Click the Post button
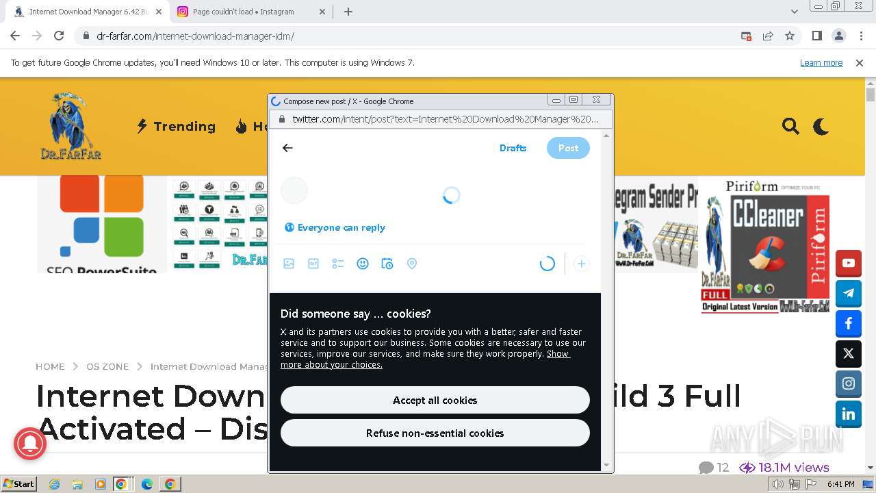Viewport: 876px width, 493px height. (x=568, y=148)
